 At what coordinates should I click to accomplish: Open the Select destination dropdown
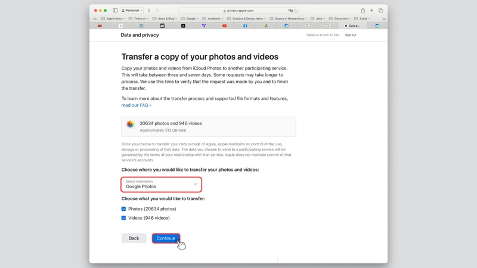(161, 185)
